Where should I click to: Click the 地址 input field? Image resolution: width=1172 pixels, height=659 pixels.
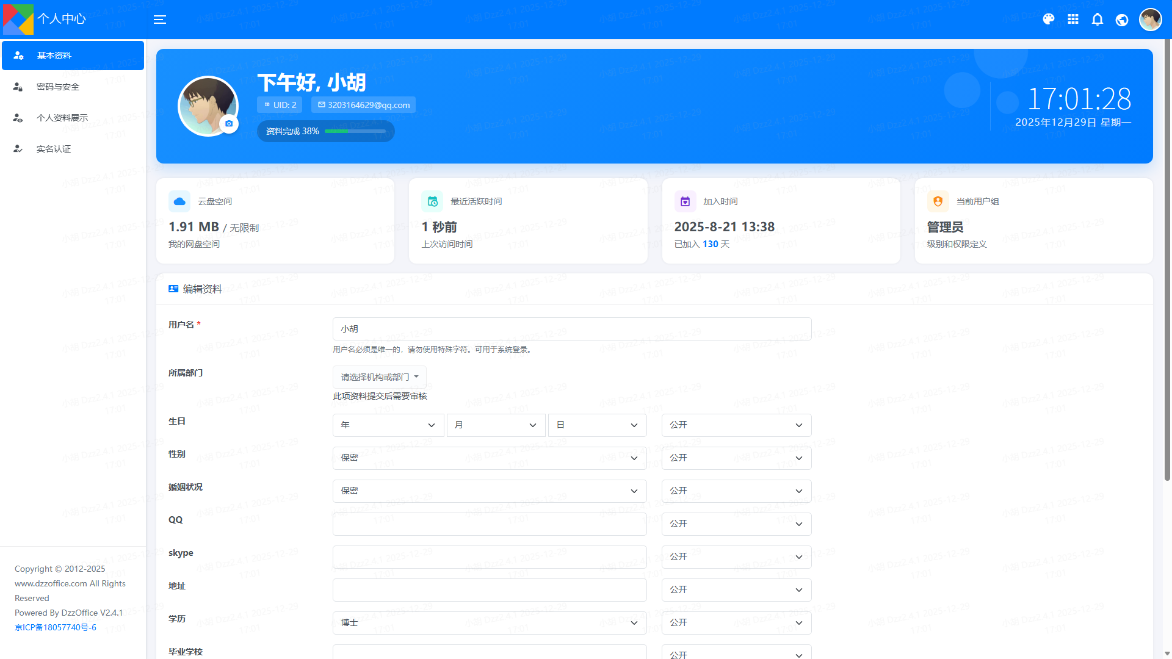point(490,590)
